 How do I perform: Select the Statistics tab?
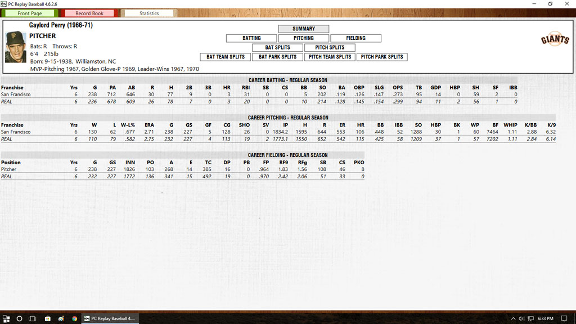point(149,13)
